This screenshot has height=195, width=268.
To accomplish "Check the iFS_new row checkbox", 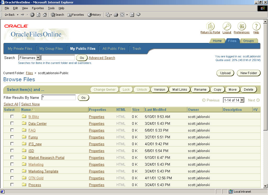I will [x=12, y=144].
